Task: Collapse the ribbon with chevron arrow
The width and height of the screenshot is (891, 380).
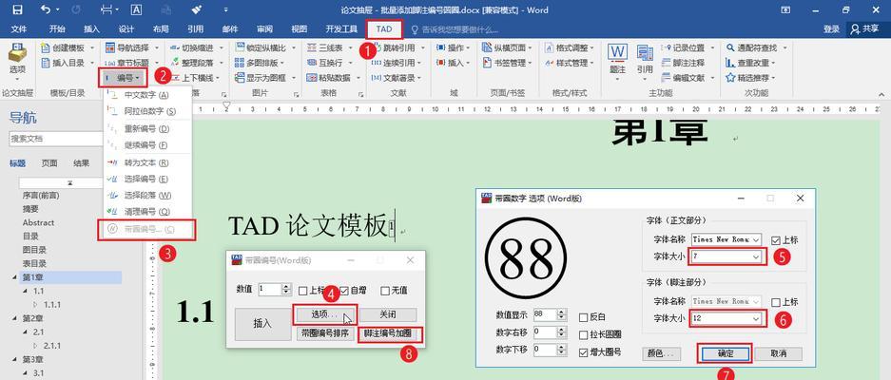Action: (881, 95)
